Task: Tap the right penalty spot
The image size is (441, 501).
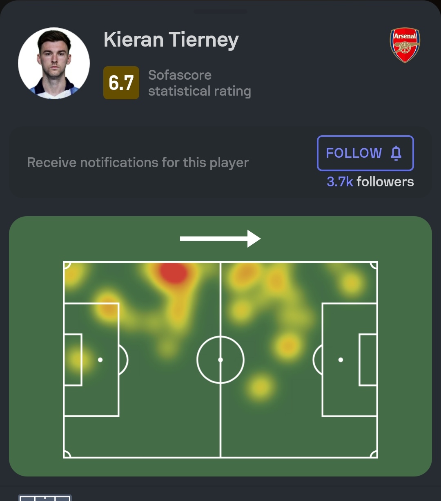Action: [x=341, y=360]
